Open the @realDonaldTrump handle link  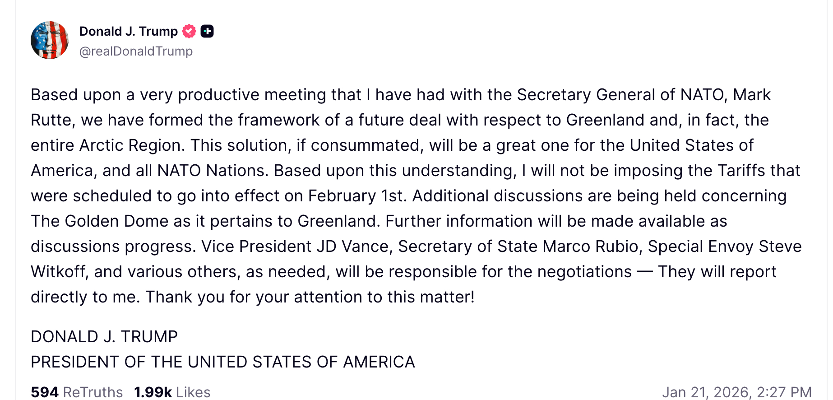coord(136,51)
